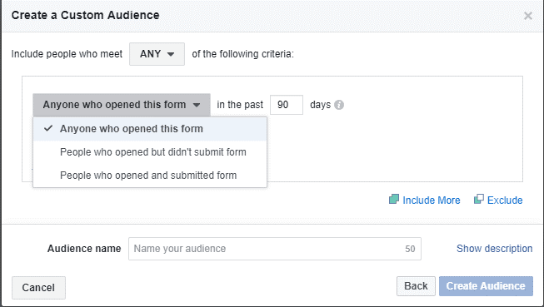This screenshot has height=307, width=544.
Task: Click the Exclude link
Action: (505, 201)
